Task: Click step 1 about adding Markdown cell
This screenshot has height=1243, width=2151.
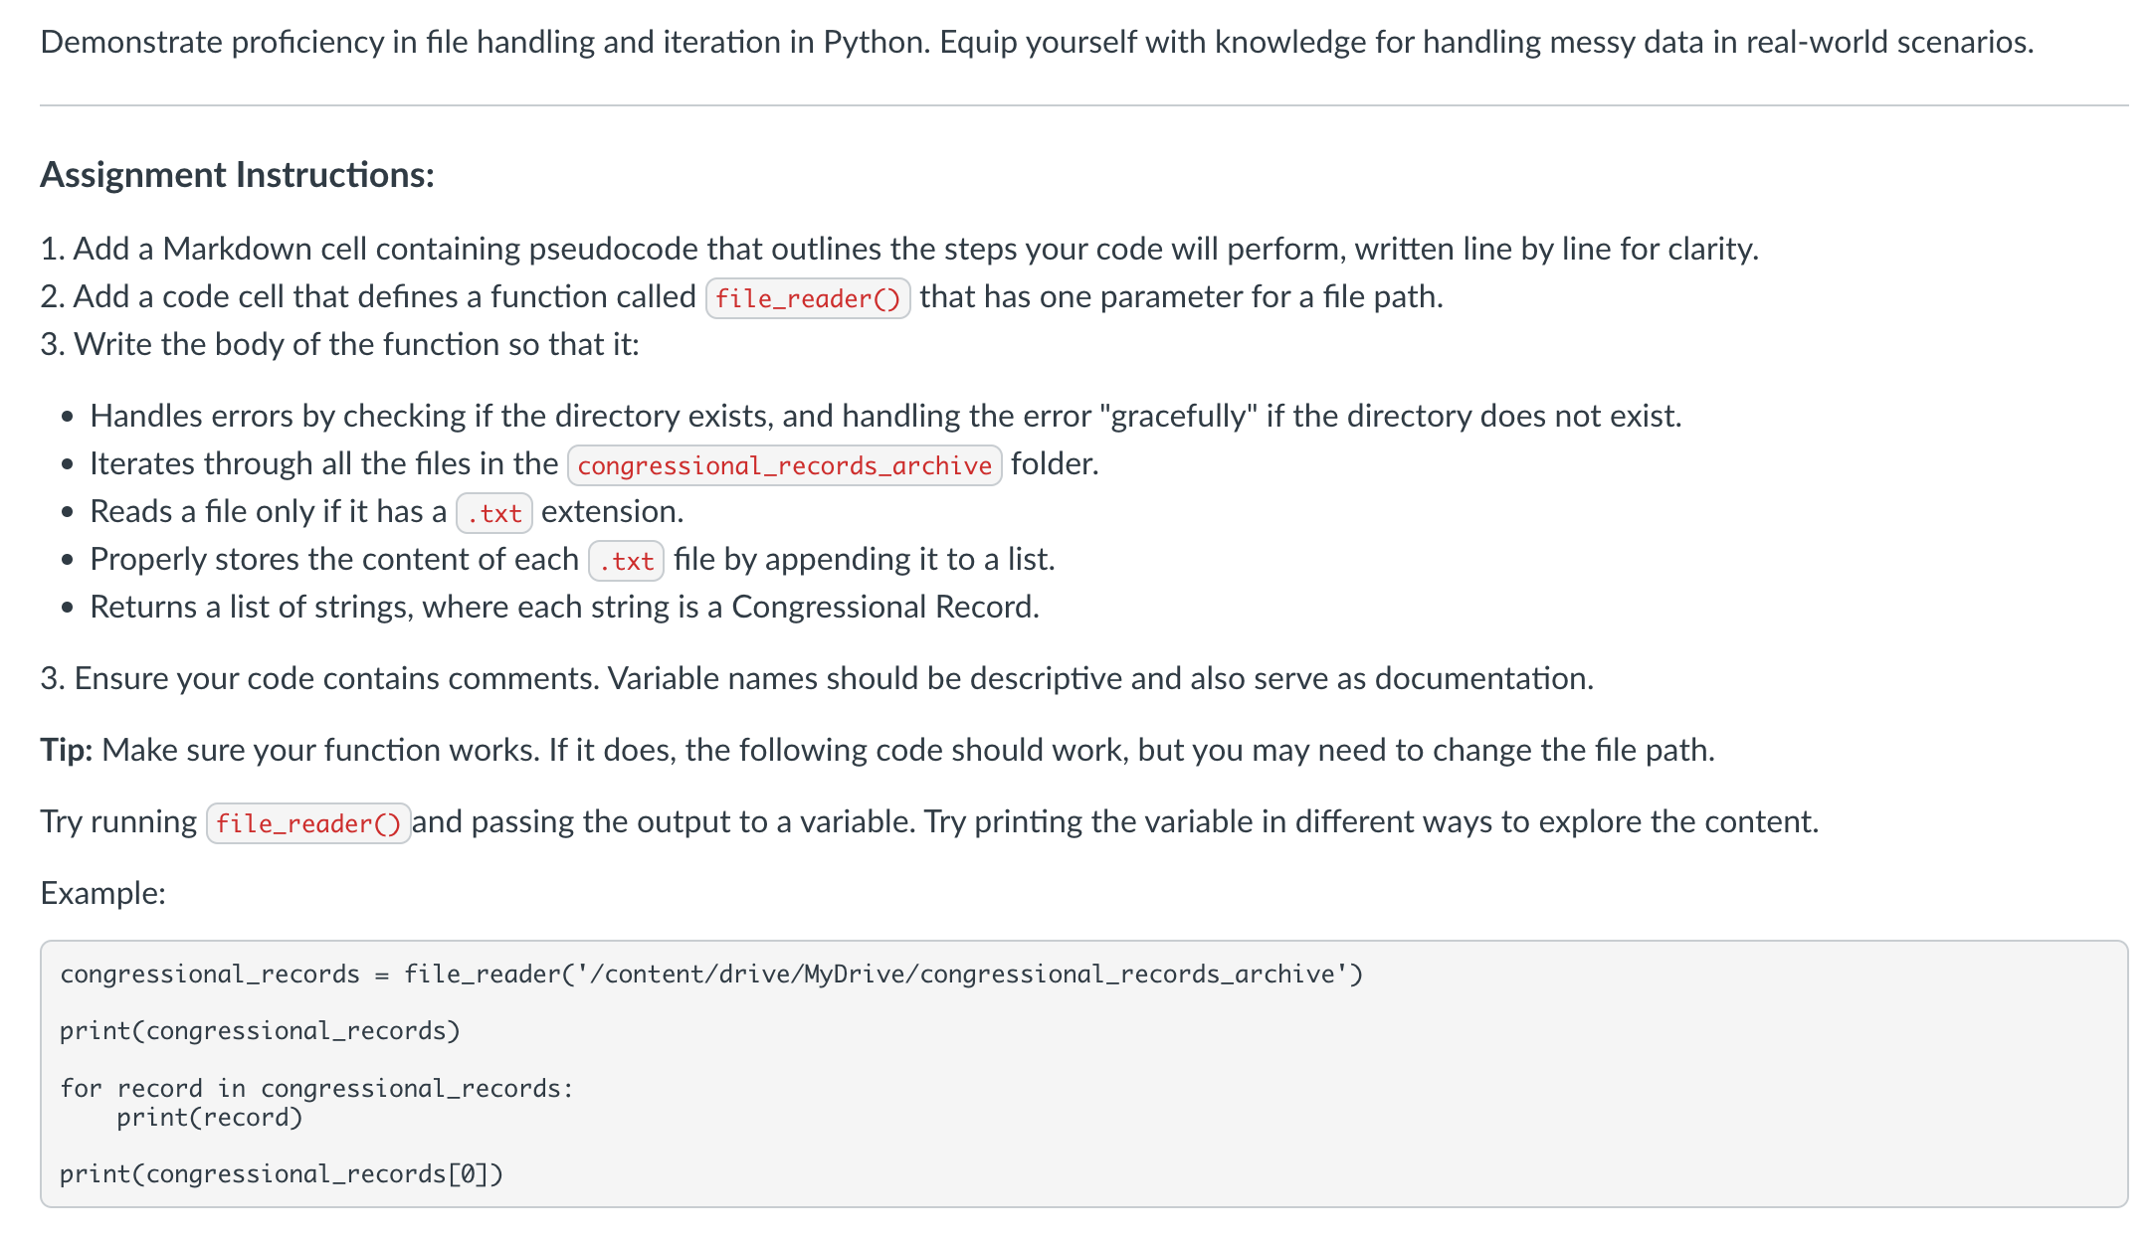Action: pyautogui.click(x=898, y=249)
